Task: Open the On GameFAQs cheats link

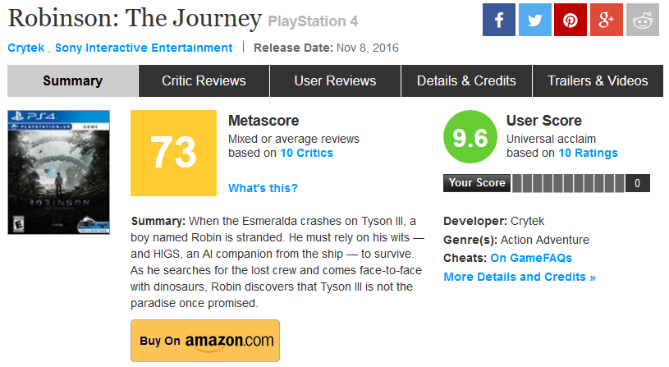Action: [x=531, y=258]
